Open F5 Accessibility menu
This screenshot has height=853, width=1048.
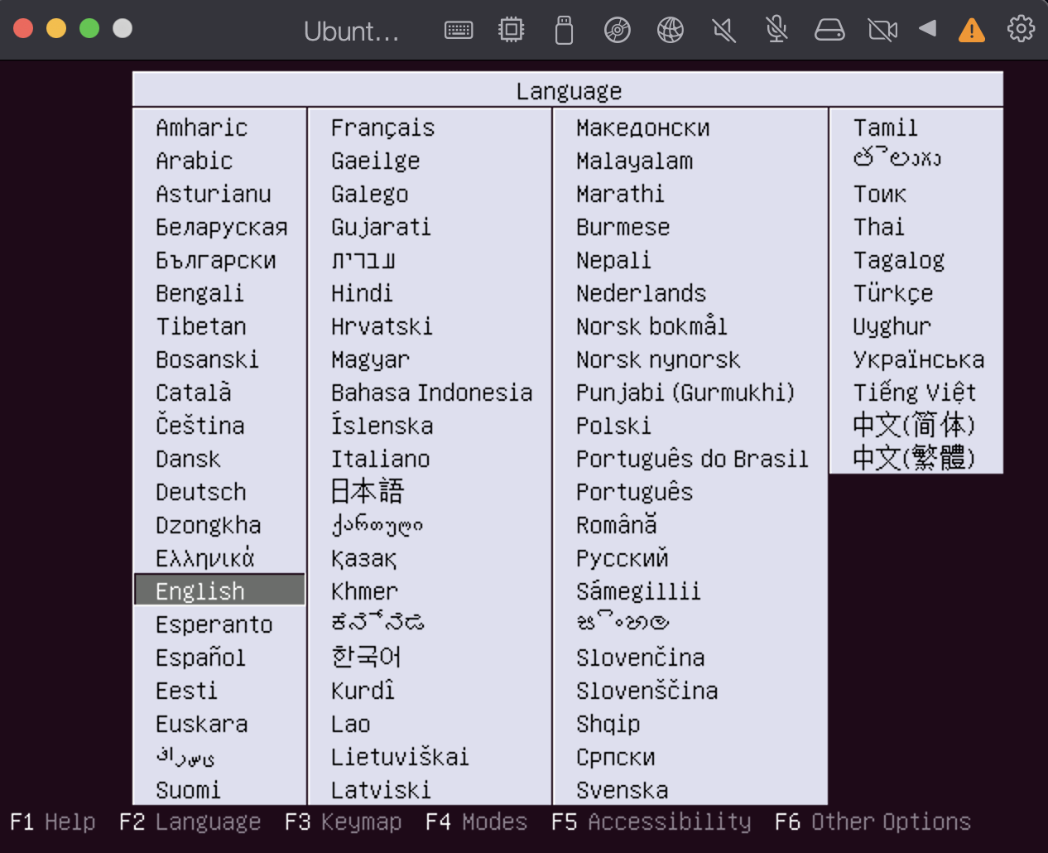[651, 822]
